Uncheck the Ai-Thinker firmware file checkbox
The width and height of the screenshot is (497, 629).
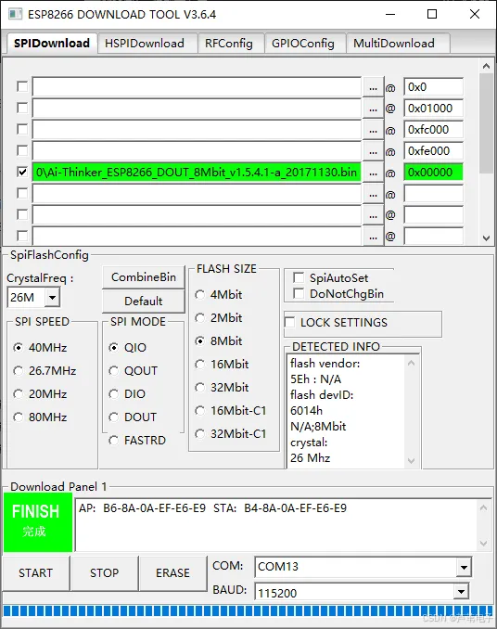click(x=22, y=172)
